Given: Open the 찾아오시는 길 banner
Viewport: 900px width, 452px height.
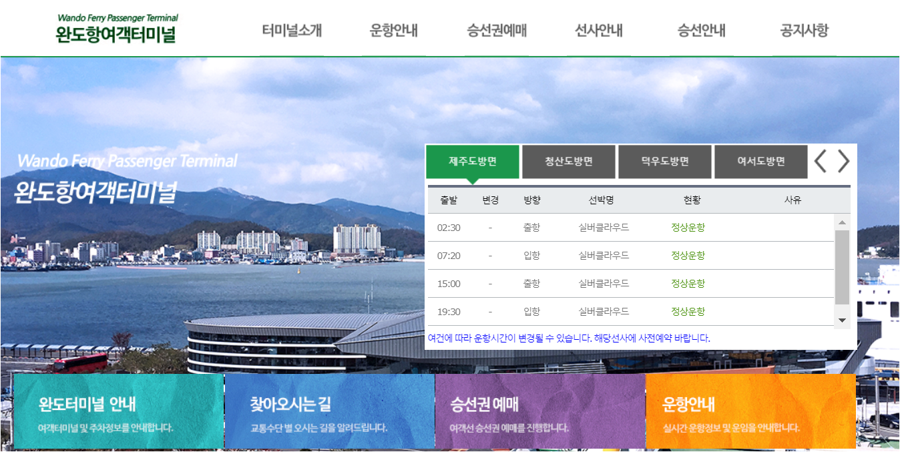Looking at the screenshot, I should pyautogui.click(x=330, y=411).
